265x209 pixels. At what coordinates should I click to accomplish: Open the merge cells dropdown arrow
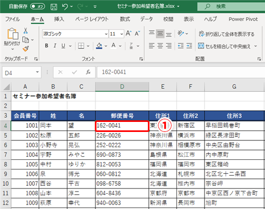(255, 46)
